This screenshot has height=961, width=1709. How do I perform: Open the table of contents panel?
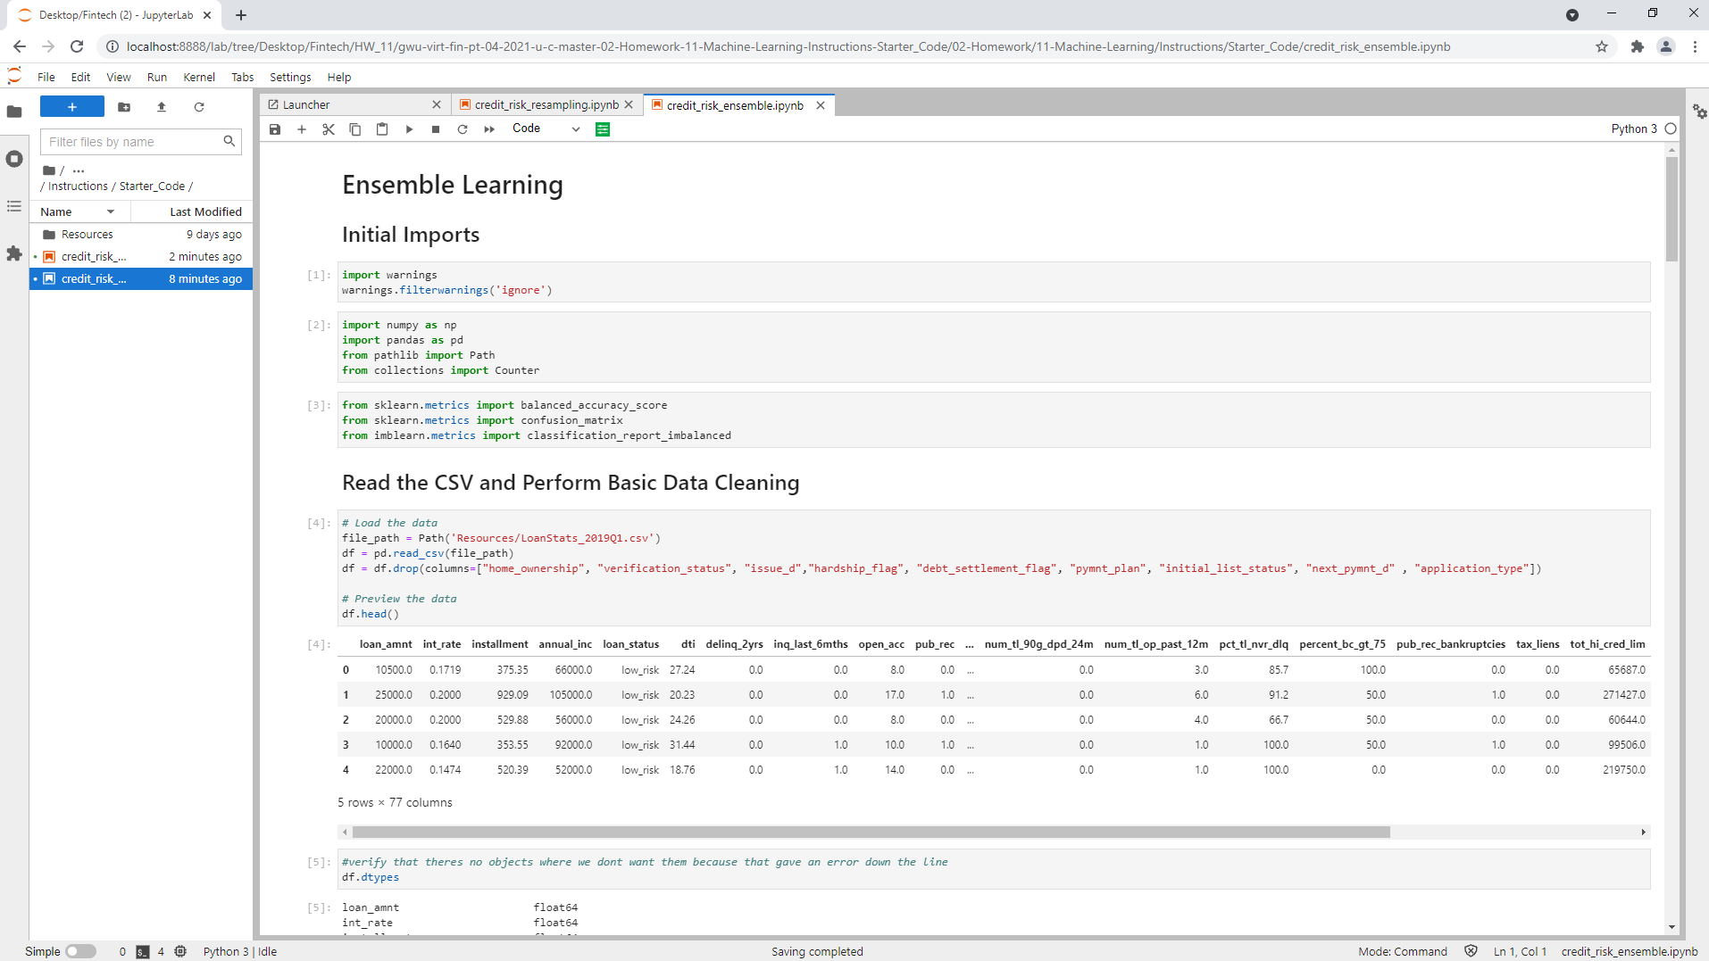tap(14, 206)
